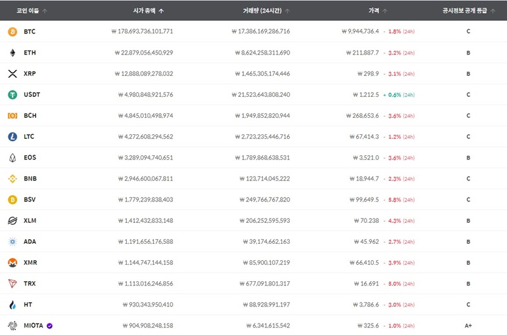This screenshot has width=507, height=335.
Task: Click the Bitcoin BTC coin icon
Action: click(x=12, y=31)
